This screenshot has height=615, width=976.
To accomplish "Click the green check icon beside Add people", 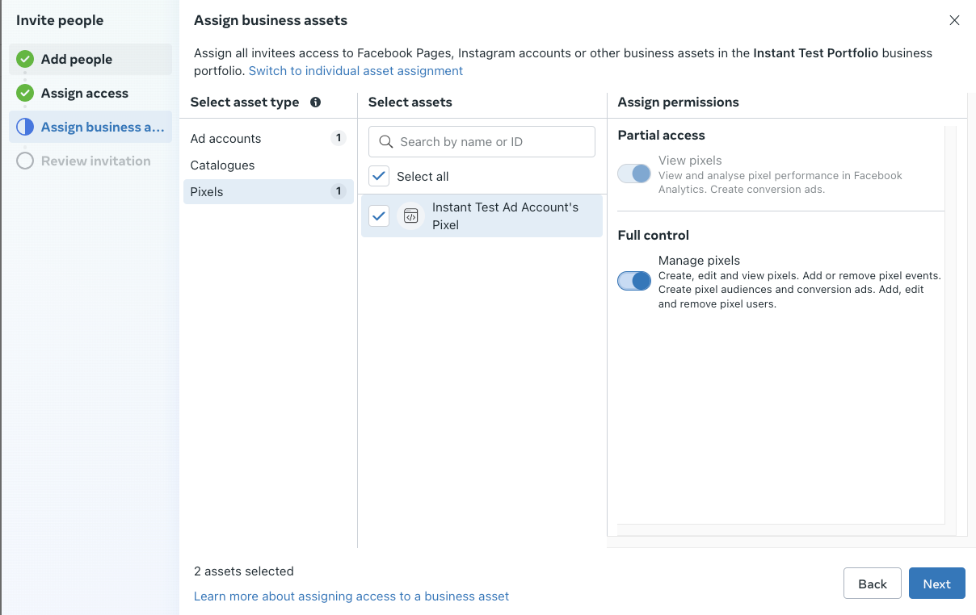I will (x=25, y=59).
